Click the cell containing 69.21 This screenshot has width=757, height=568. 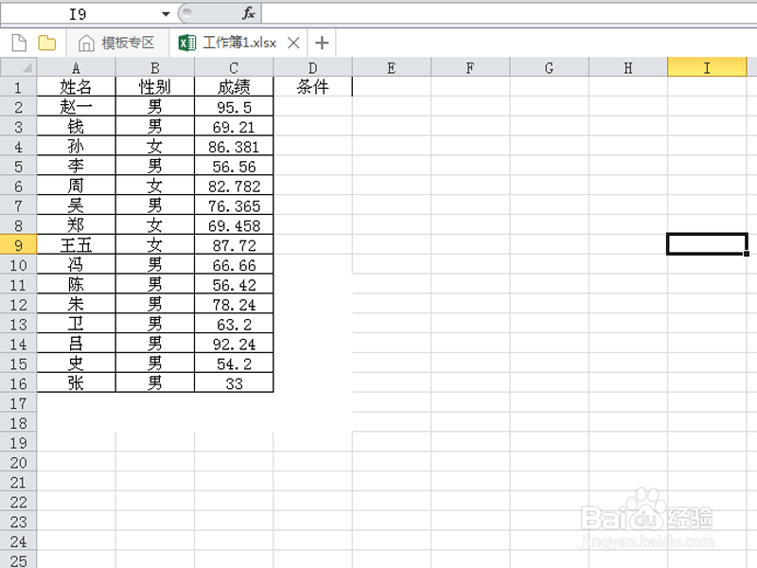pos(234,127)
